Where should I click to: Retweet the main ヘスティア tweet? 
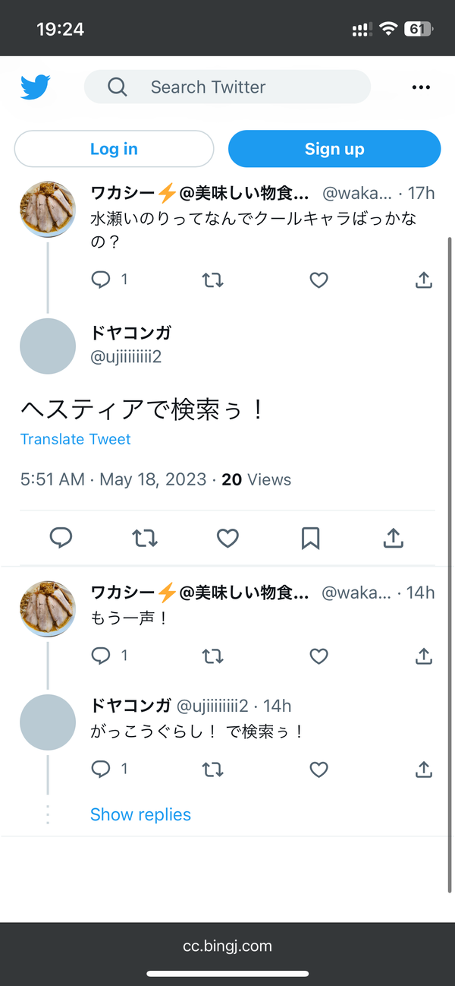(145, 538)
